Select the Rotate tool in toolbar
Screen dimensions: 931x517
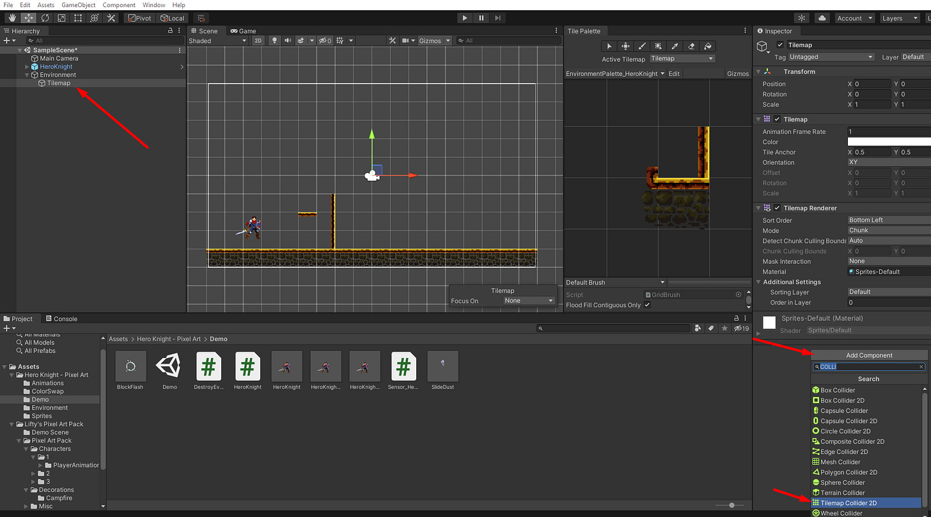tap(45, 18)
